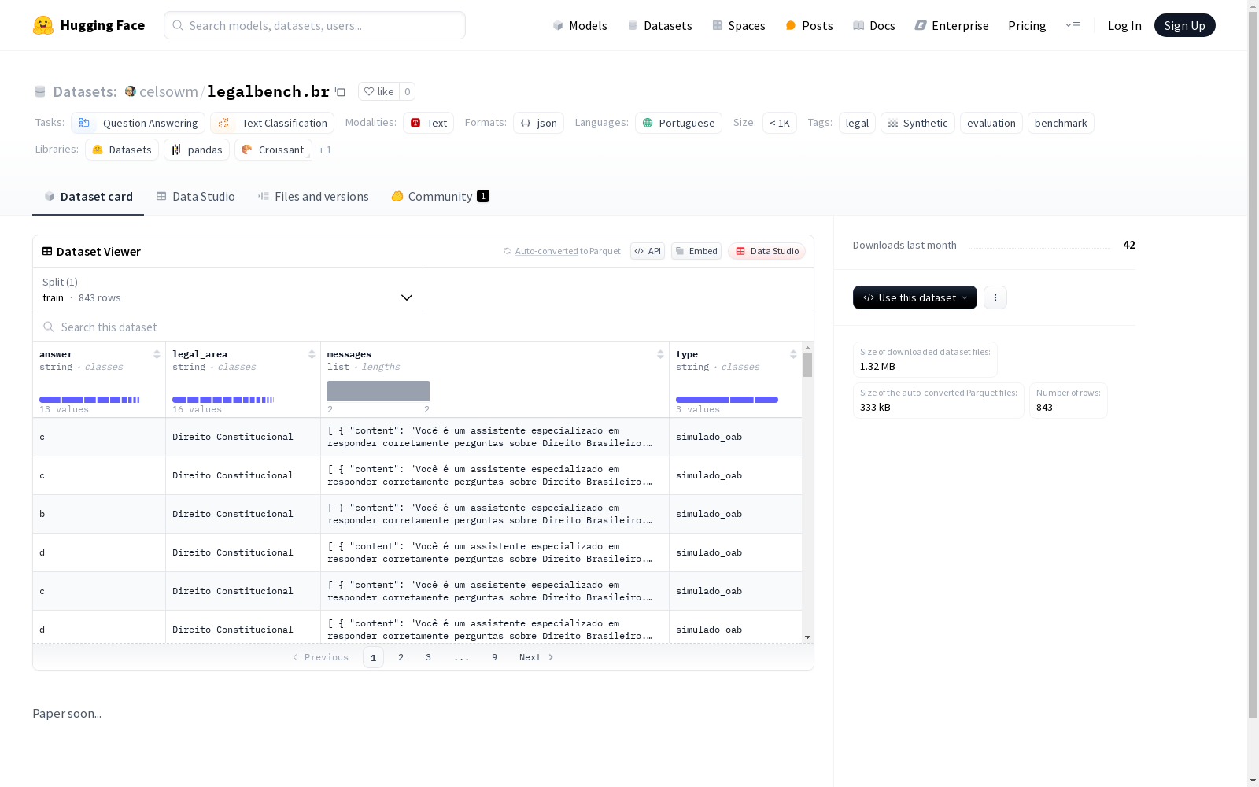The image size is (1259, 787).
Task: Click the answer column histogram bar
Action: point(90,400)
